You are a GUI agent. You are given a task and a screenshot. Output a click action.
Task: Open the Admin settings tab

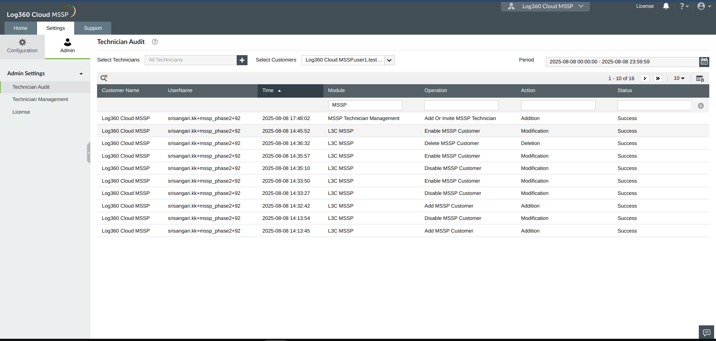67,46
